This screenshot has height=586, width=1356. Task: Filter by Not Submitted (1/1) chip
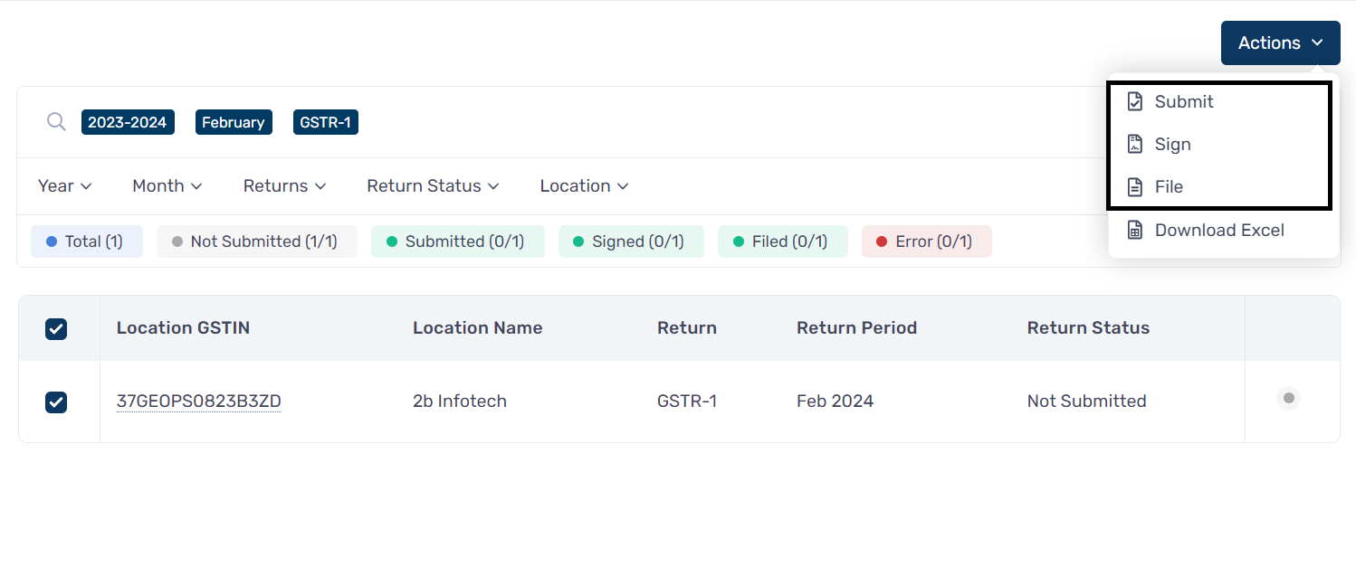coord(256,241)
